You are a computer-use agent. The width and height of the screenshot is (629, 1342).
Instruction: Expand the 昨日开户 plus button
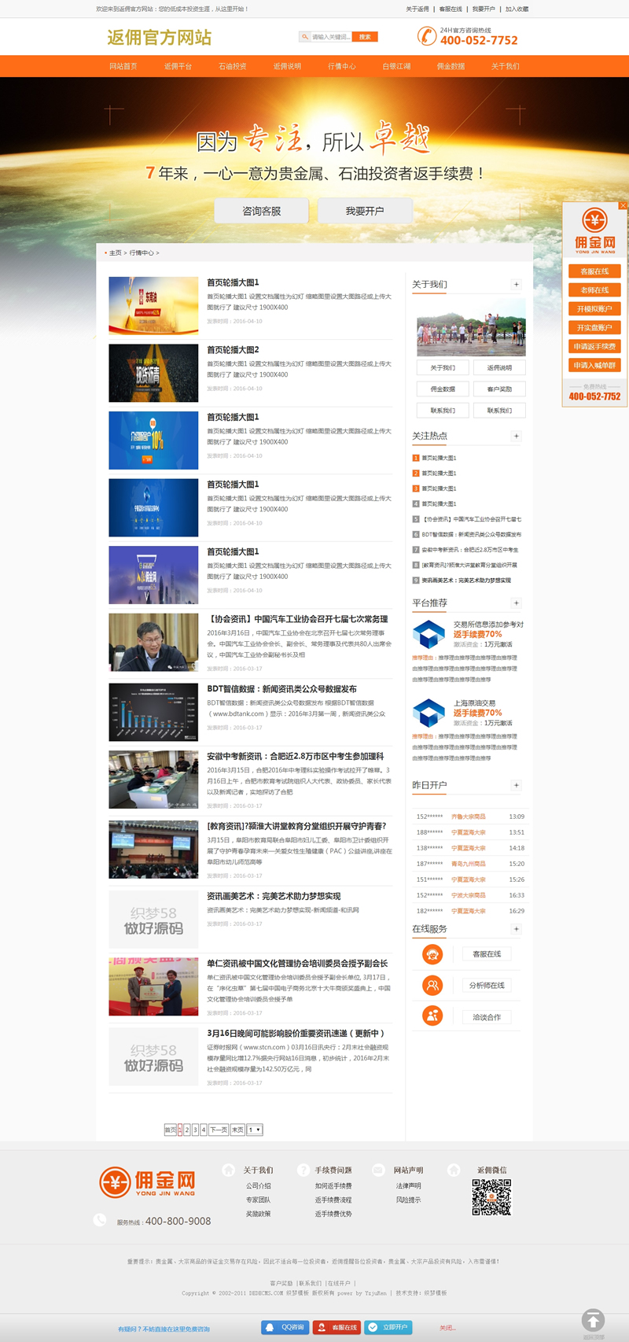tap(516, 785)
